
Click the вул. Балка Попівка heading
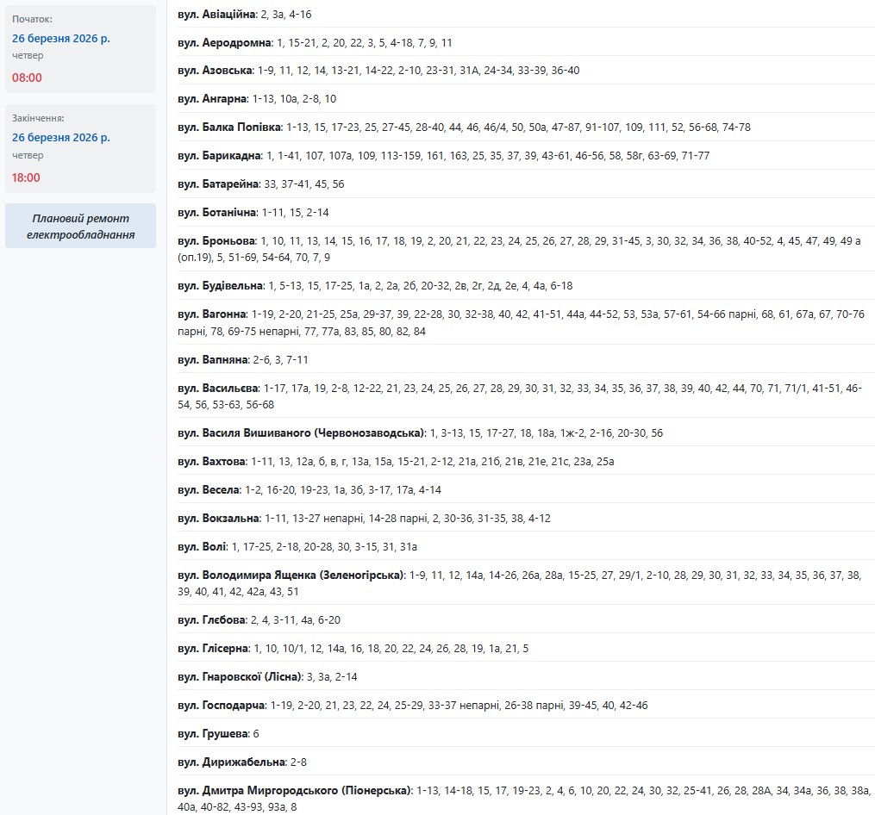pyautogui.click(x=229, y=128)
